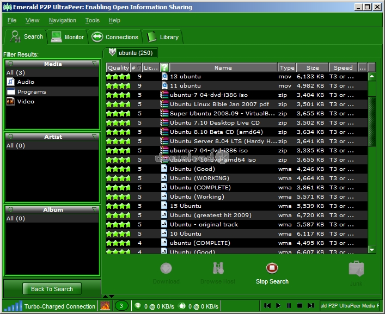This screenshot has width=385, height=314.
Task: Open the Search tab
Action: (26, 37)
